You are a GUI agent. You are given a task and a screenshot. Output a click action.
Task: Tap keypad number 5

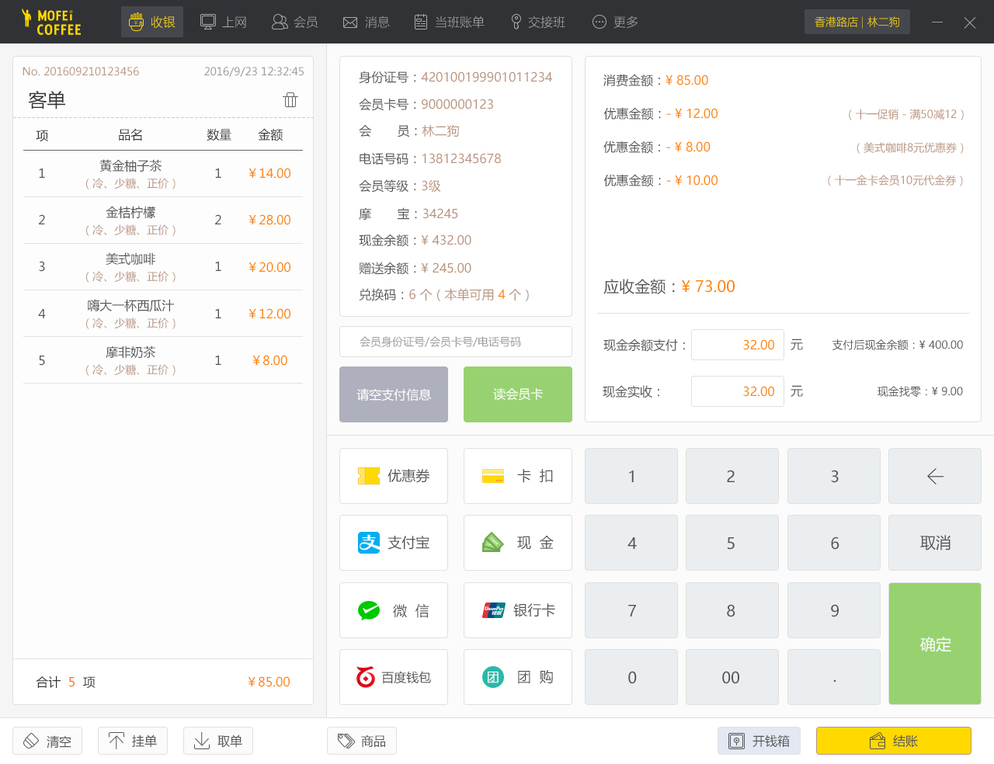point(732,543)
